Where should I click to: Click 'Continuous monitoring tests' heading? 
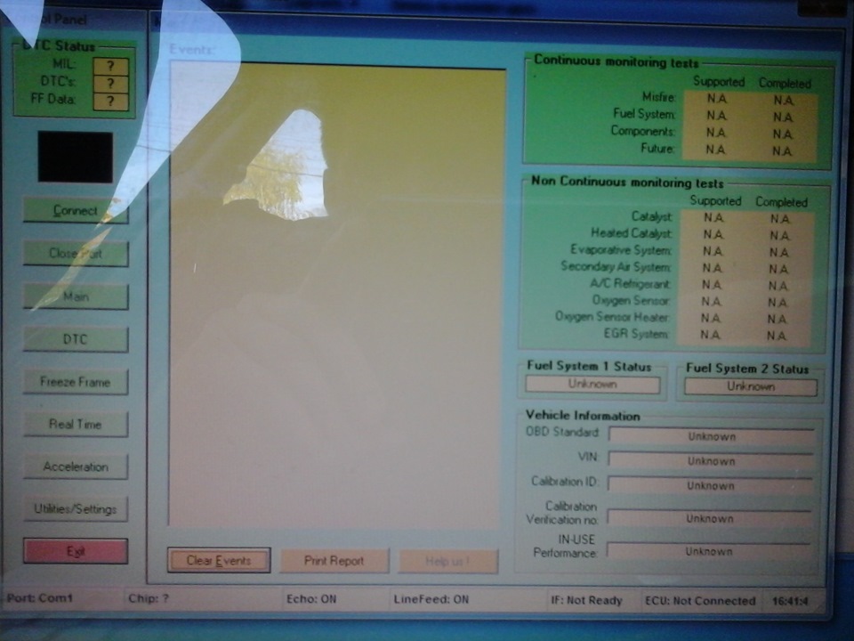[x=616, y=61]
